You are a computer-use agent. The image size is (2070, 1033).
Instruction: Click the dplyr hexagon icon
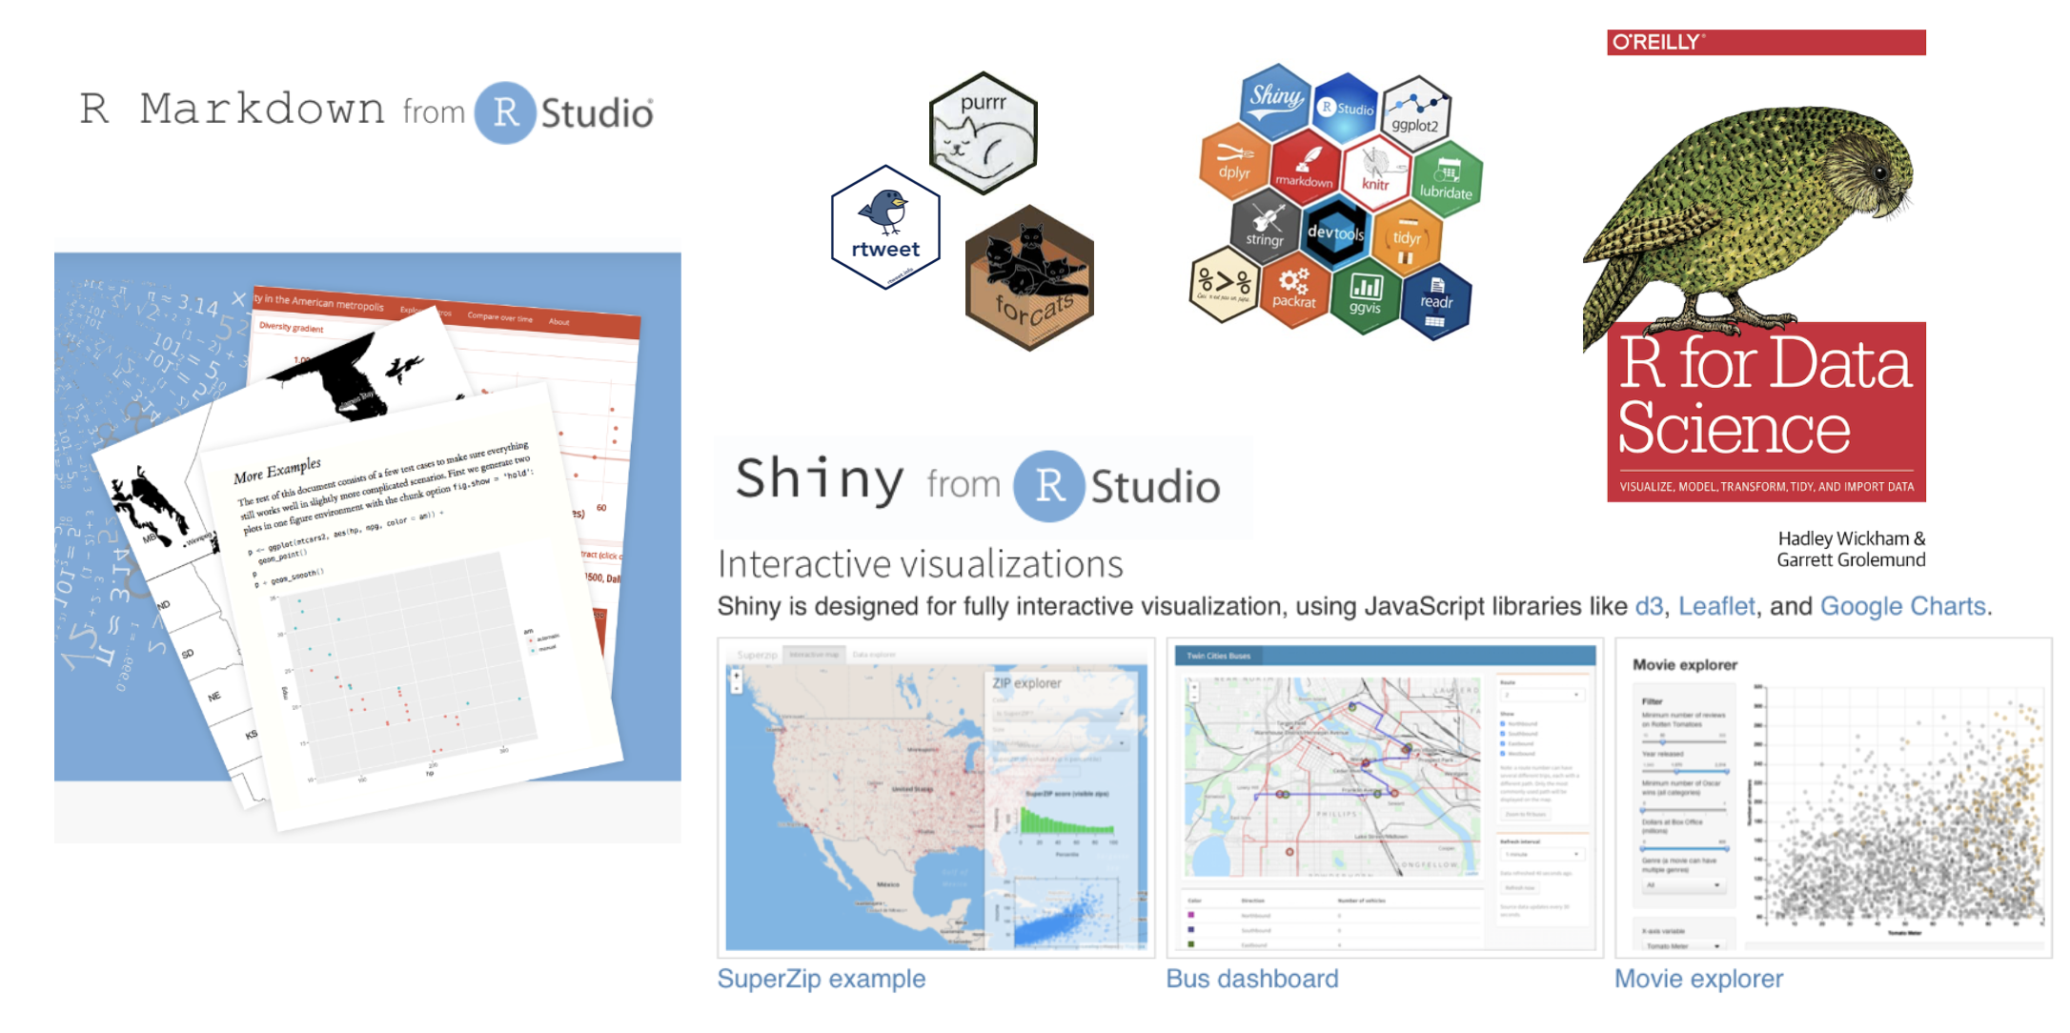[x=1234, y=160]
